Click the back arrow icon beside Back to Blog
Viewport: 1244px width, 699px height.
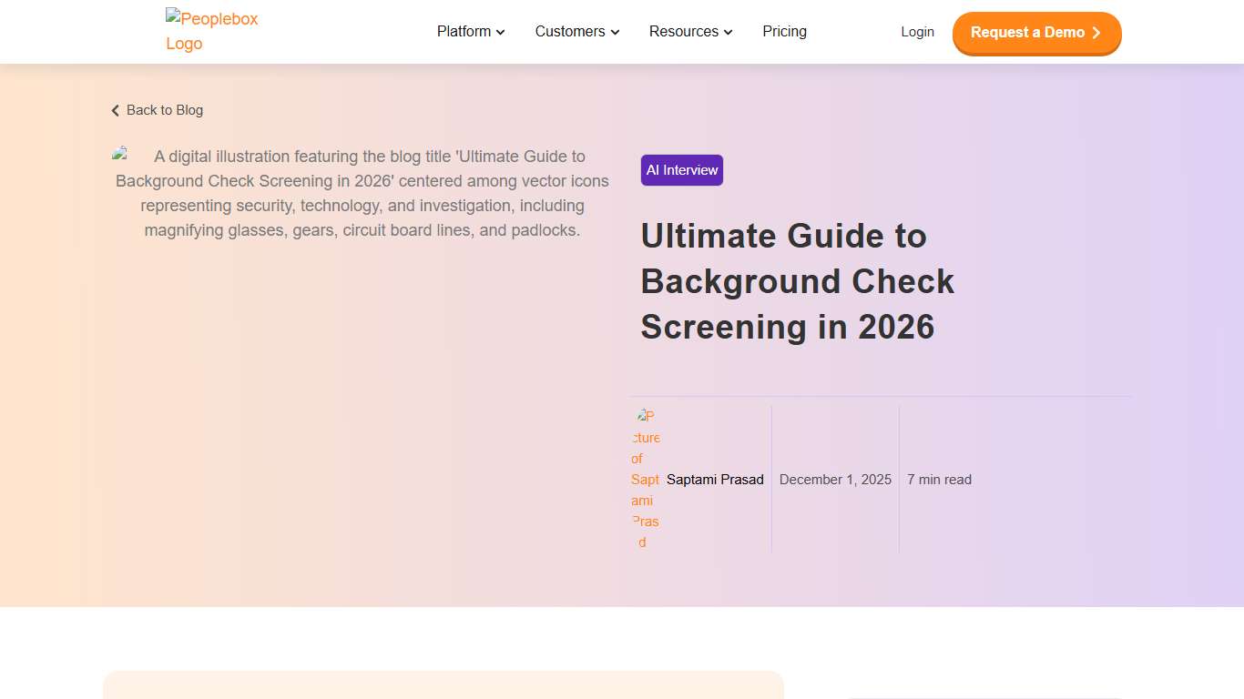coord(115,110)
